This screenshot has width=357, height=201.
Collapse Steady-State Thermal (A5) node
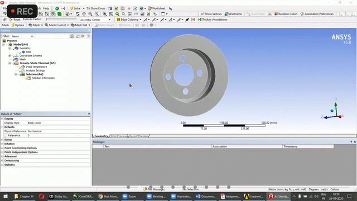pos(9,63)
